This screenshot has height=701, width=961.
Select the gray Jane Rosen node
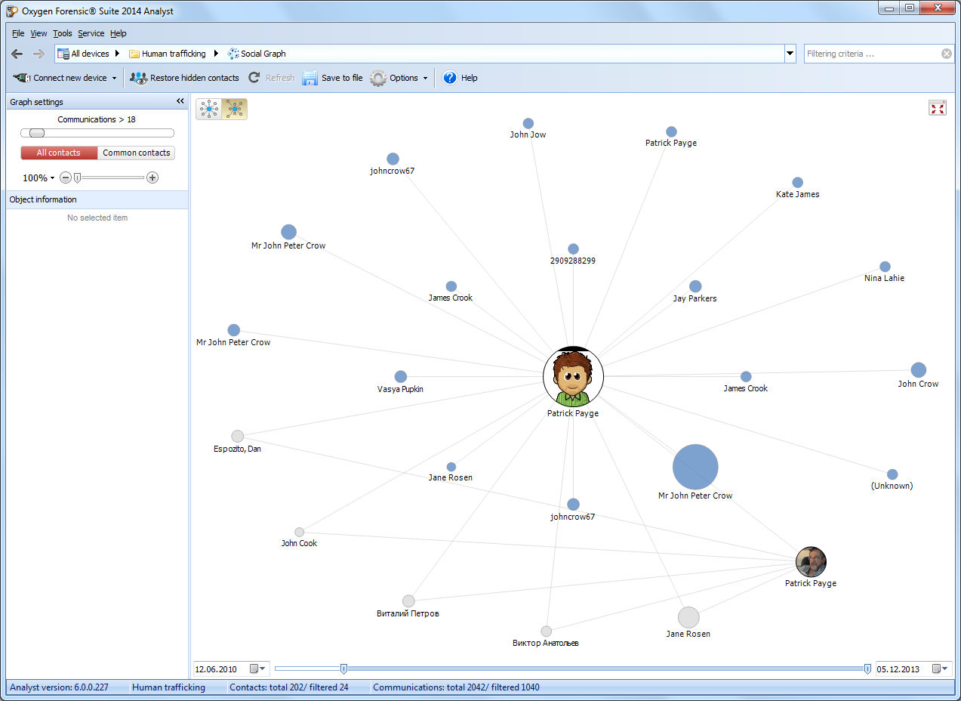[x=688, y=617]
